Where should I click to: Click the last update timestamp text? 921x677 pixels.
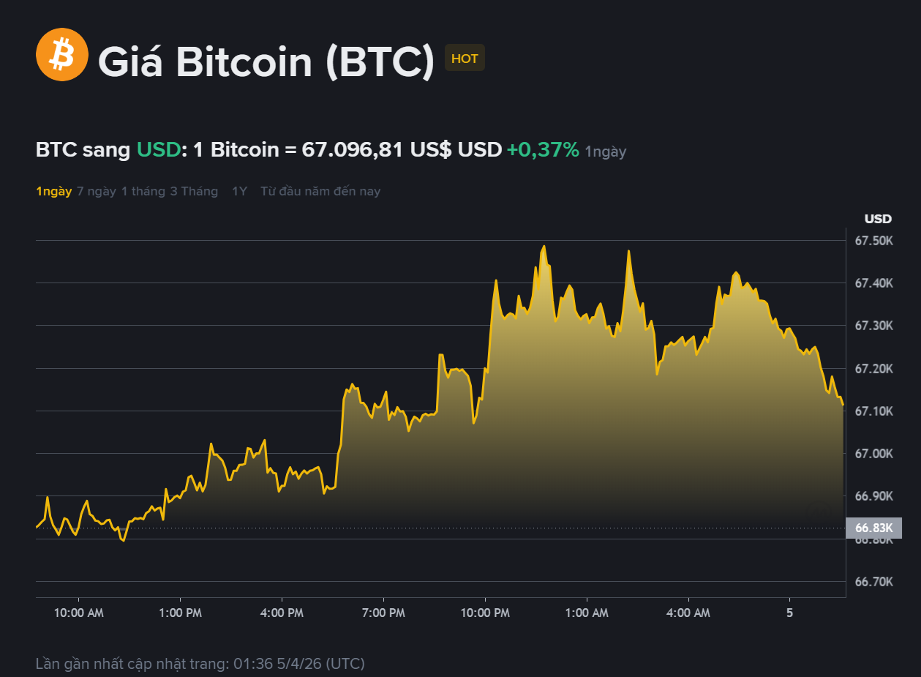tap(199, 664)
